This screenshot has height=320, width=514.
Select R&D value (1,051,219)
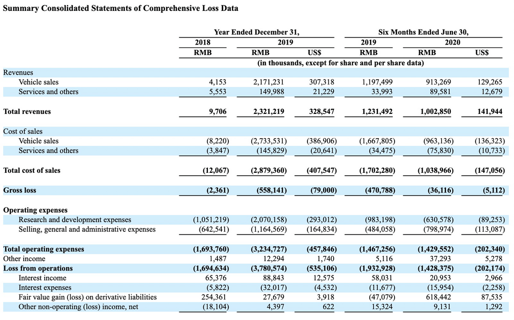click(211, 220)
